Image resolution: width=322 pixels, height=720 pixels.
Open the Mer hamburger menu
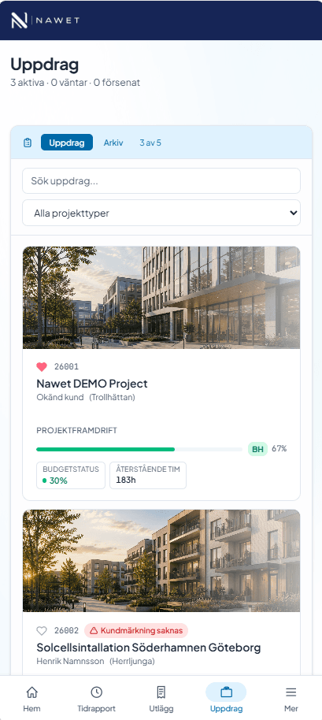tap(291, 692)
